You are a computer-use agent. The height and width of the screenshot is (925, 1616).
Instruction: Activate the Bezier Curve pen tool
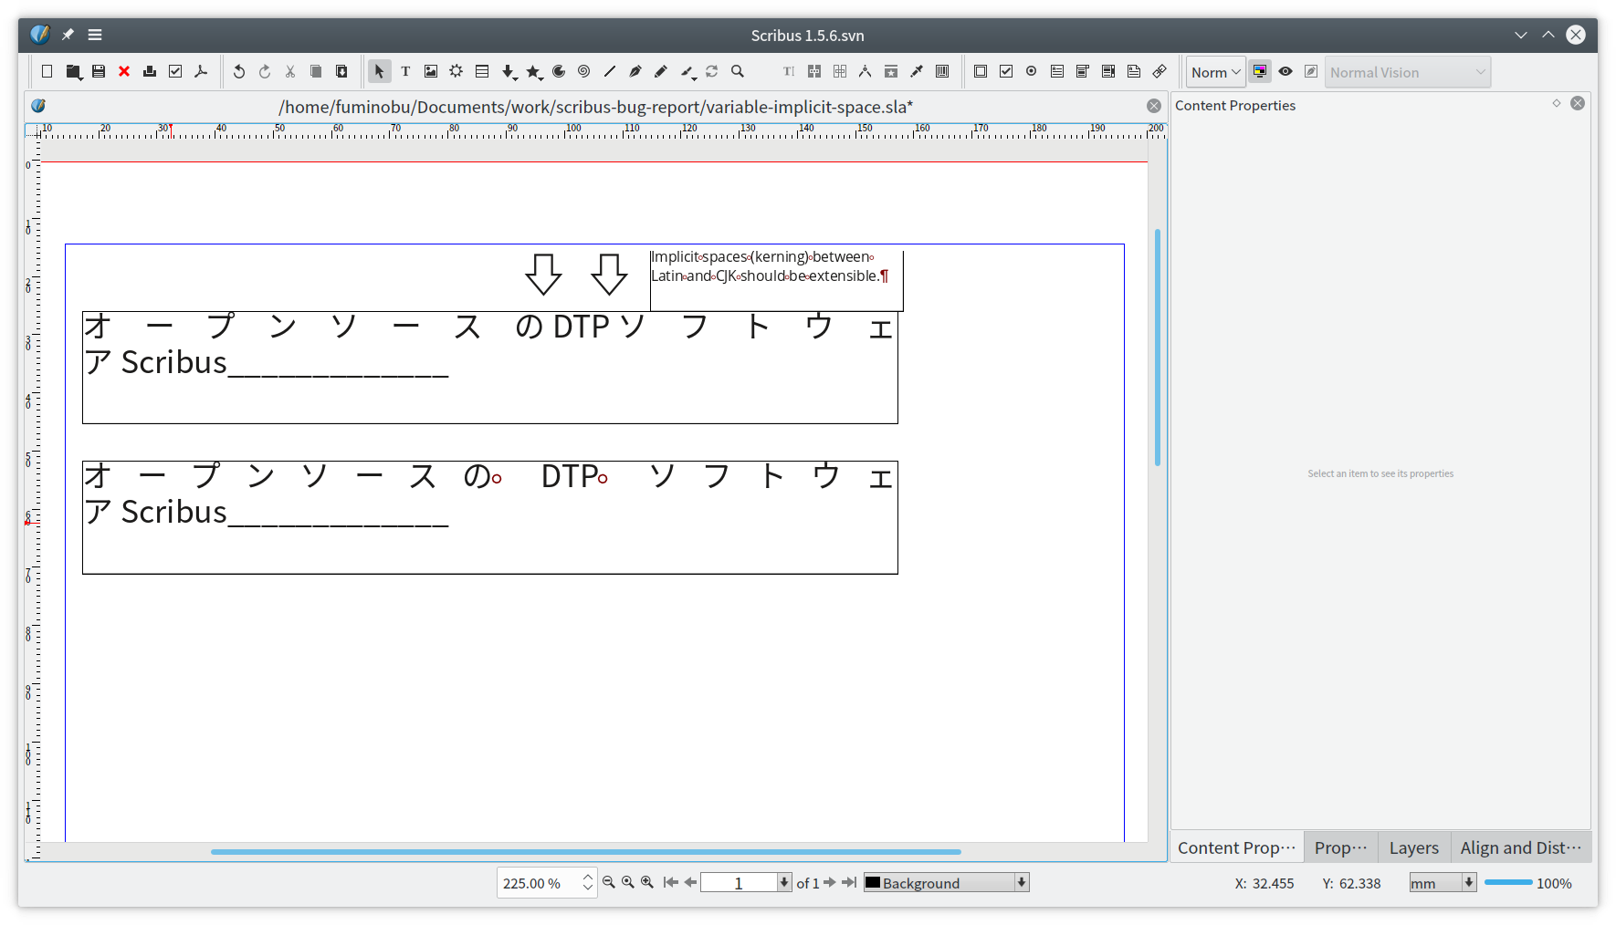click(635, 71)
